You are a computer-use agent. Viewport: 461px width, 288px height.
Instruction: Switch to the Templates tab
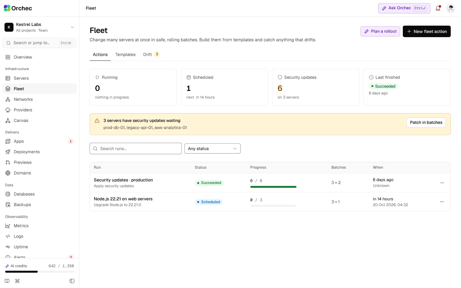(125, 55)
